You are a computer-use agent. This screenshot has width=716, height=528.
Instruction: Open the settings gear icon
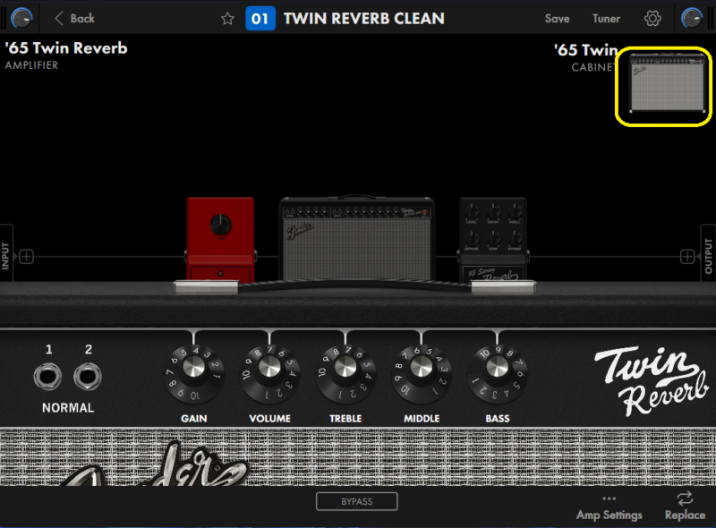tap(652, 19)
